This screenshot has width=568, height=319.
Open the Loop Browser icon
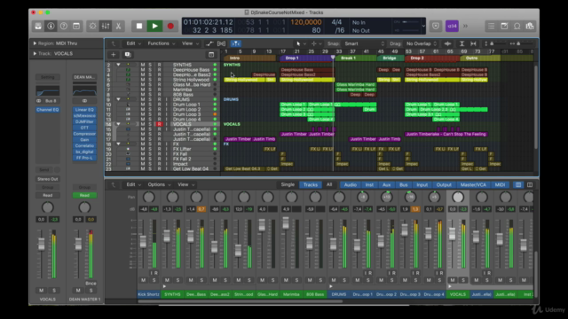pyautogui.click(x=517, y=26)
